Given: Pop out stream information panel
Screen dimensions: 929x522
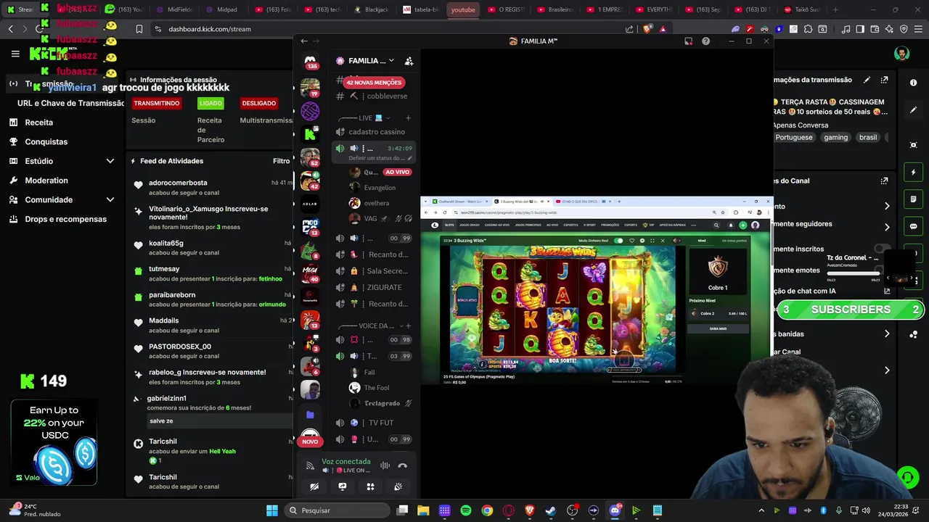Looking at the screenshot, I should coord(884,80).
